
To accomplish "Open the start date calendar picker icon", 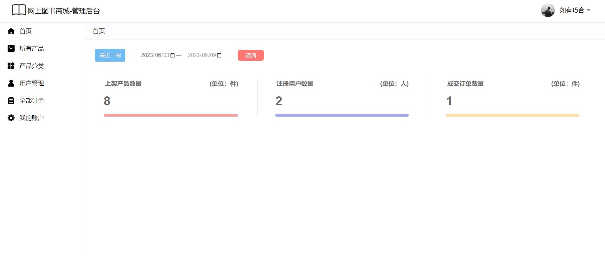I will (172, 55).
